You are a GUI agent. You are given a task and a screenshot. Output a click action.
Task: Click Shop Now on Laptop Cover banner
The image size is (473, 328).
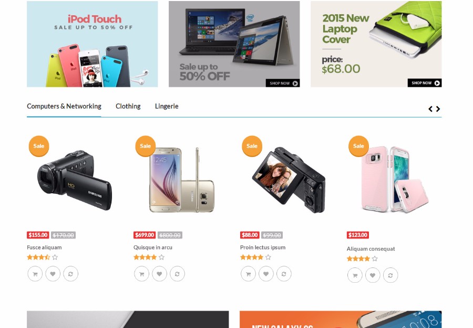click(425, 83)
